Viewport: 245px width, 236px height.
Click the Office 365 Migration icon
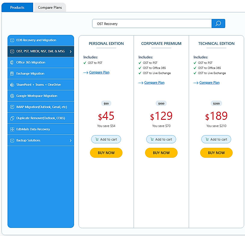pyautogui.click(x=12, y=62)
